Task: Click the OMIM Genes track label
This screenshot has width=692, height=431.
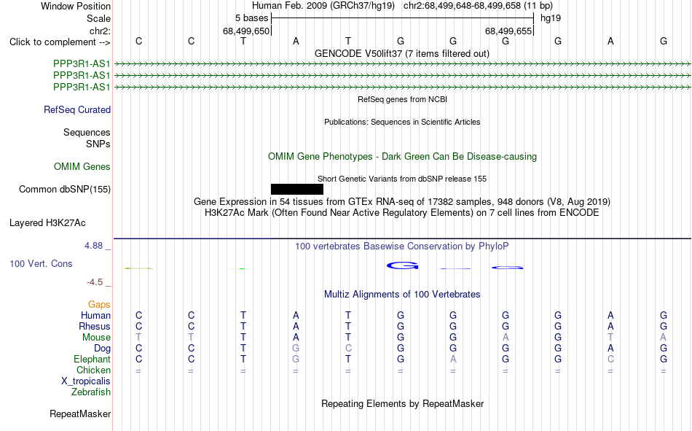Action: coord(82,167)
